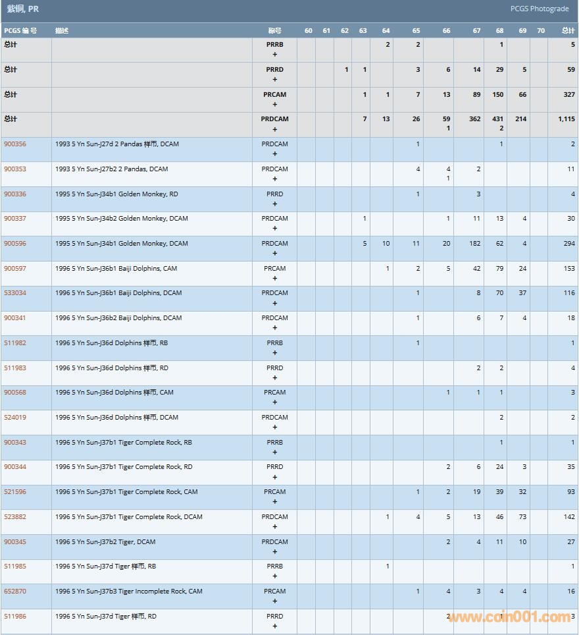The height and width of the screenshot is (635, 579).
Task: Click PCGS number 900353 entry
Action: [x=15, y=169]
